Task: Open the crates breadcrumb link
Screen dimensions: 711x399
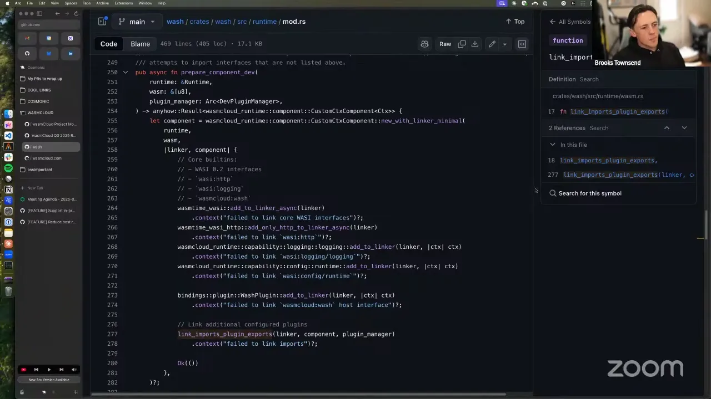Action: point(199,22)
